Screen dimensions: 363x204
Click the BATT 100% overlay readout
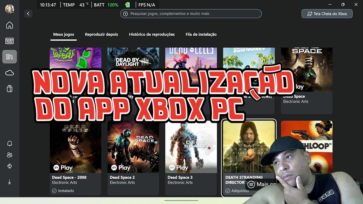(x=106, y=5)
